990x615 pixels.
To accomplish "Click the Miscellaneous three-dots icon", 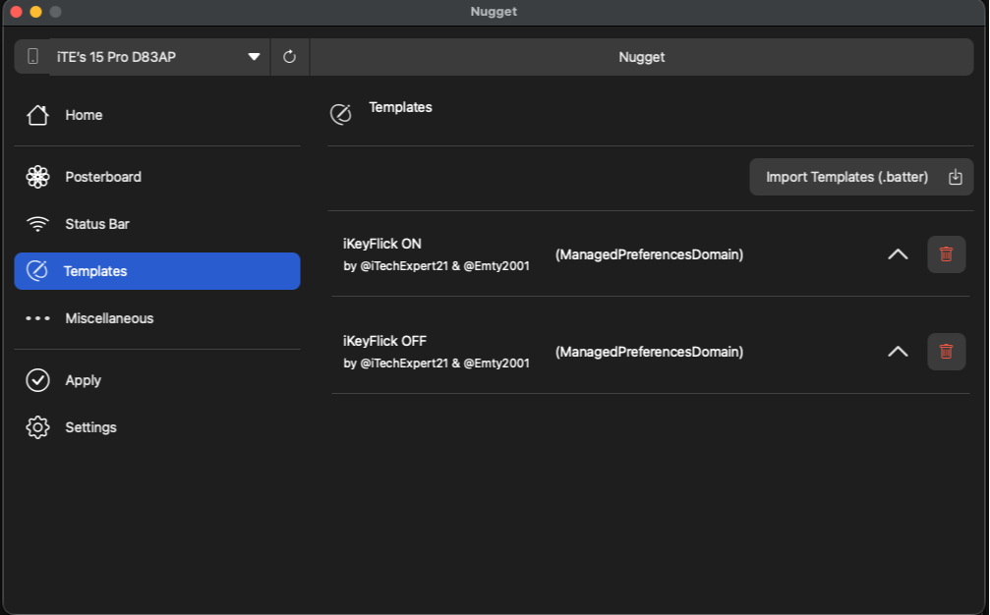I will coord(37,318).
